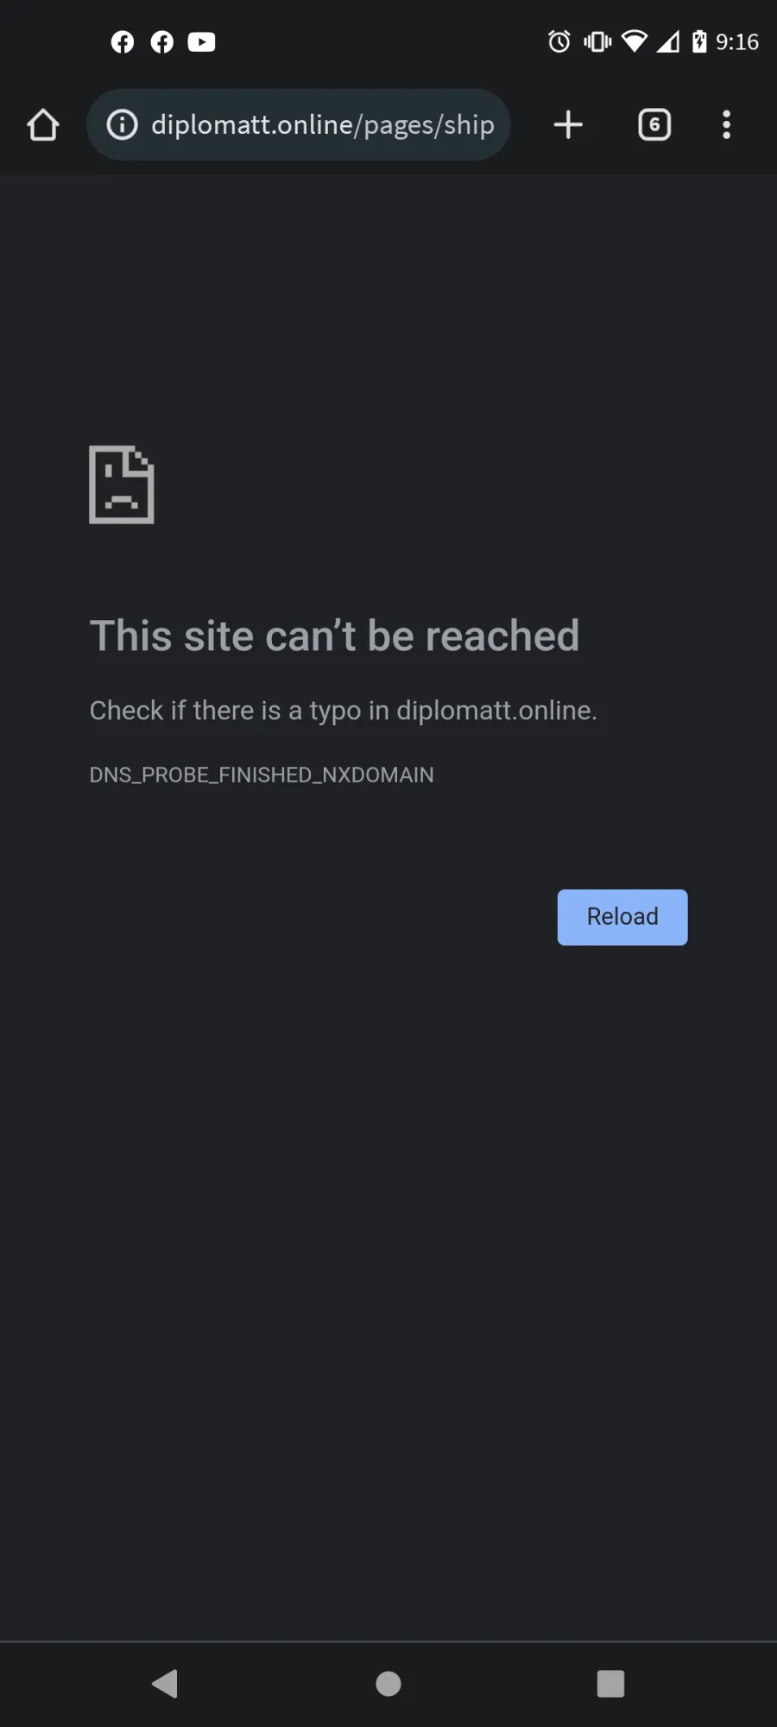Open the three-dot browser menu
This screenshot has height=1727, width=777.
726,124
